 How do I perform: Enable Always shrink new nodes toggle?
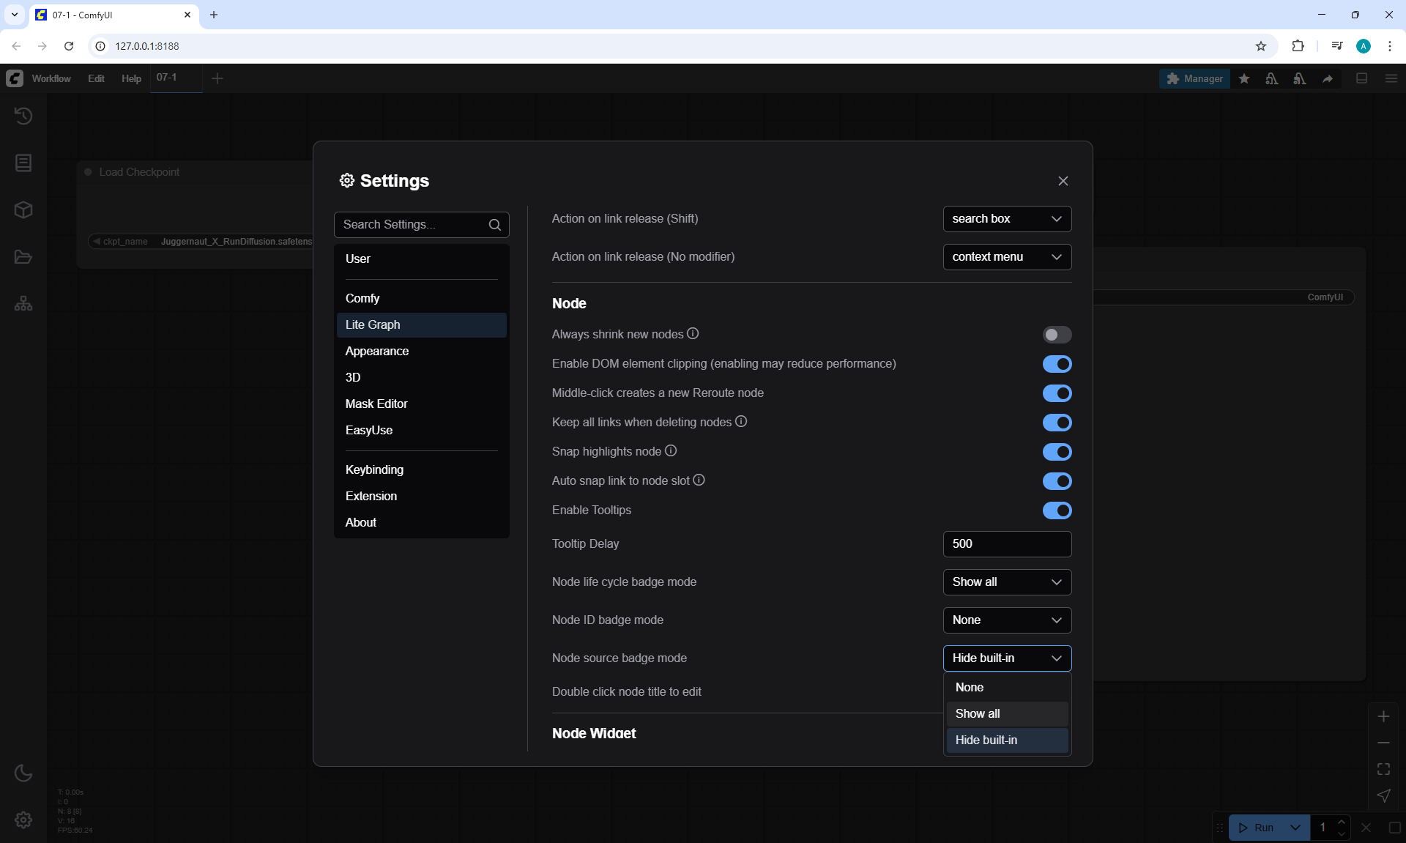click(x=1057, y=335)
